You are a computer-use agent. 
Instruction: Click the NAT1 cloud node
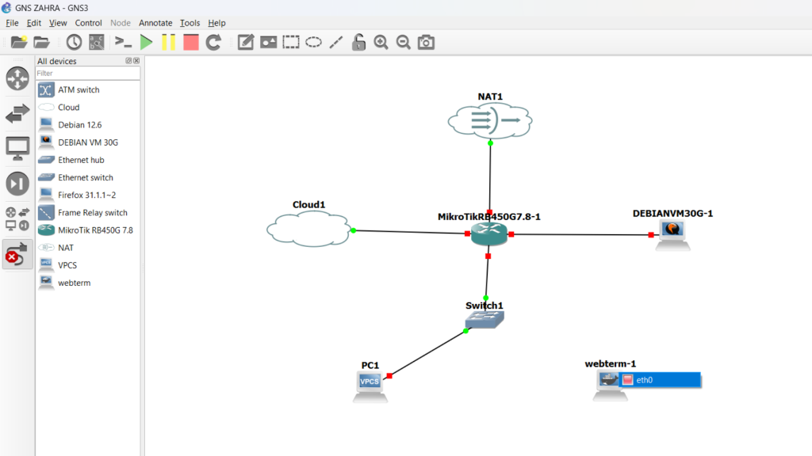tap(489, 120)
